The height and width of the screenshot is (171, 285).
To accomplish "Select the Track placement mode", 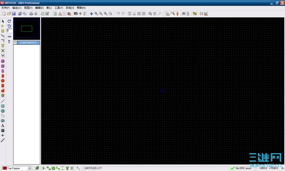I will point(3,36).
